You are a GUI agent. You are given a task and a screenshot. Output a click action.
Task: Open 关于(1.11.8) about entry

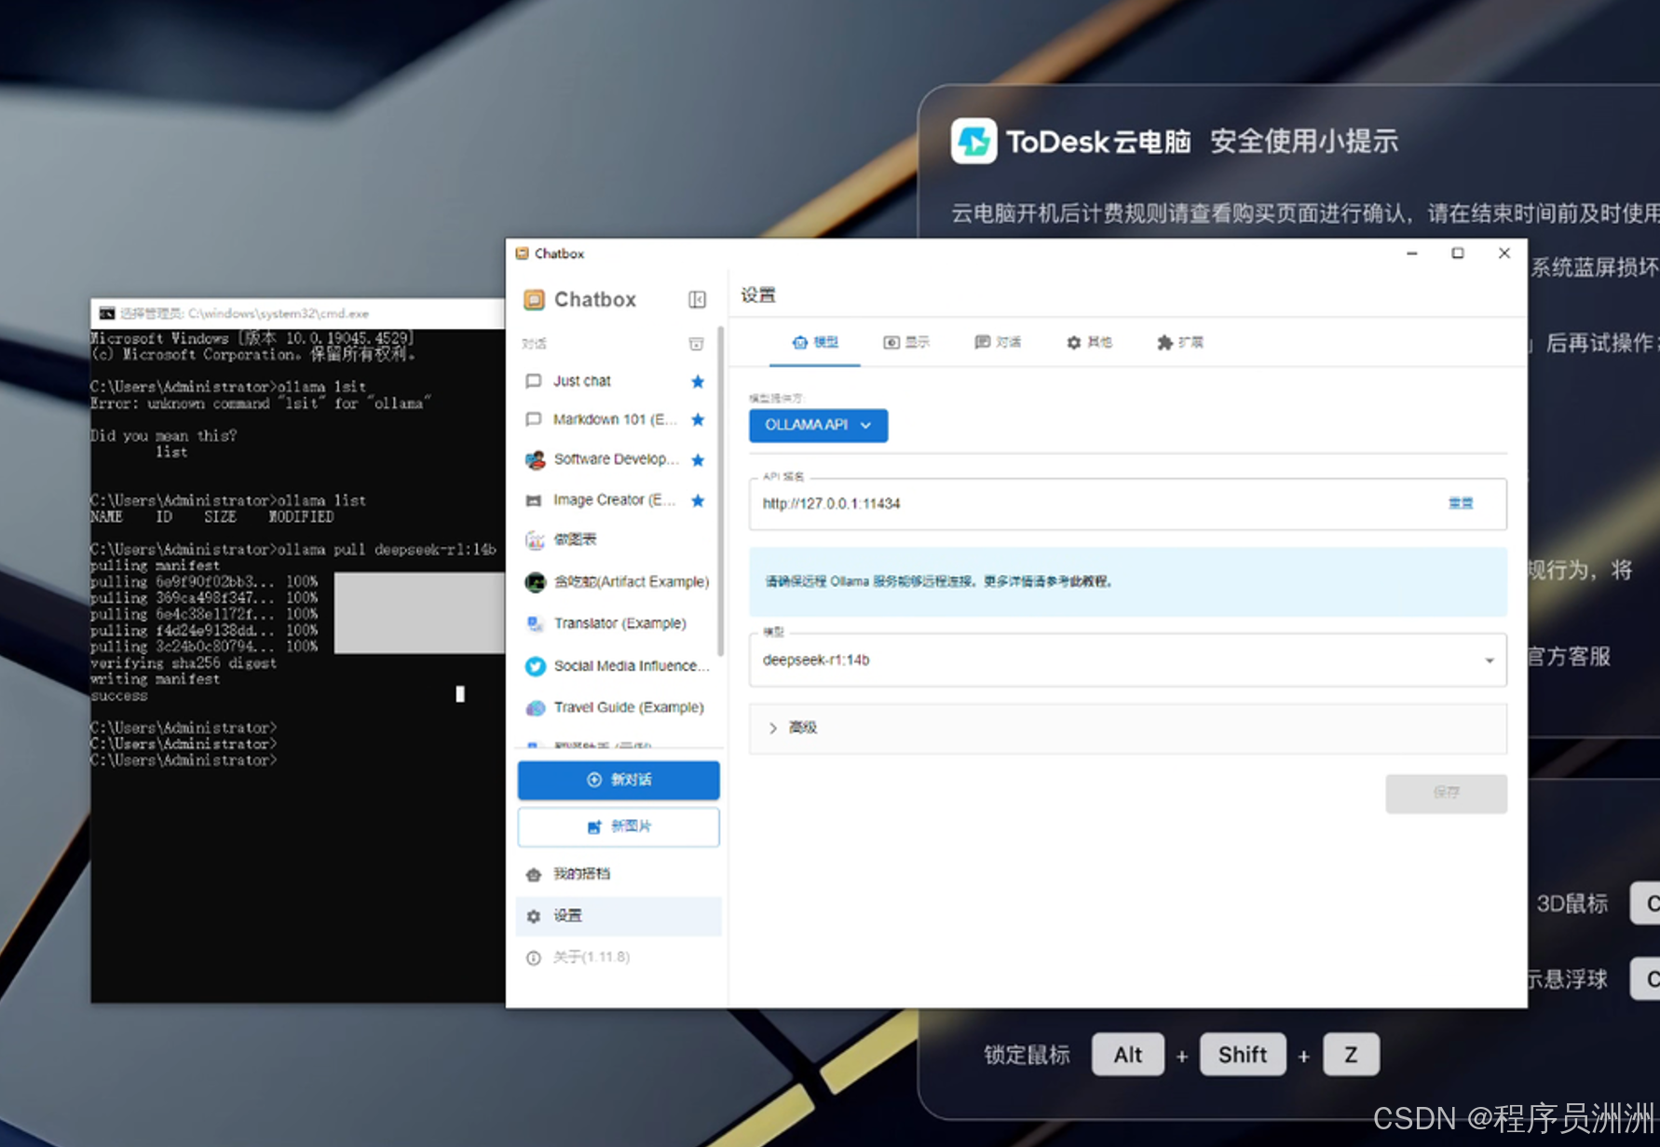(x=619, y=957)
